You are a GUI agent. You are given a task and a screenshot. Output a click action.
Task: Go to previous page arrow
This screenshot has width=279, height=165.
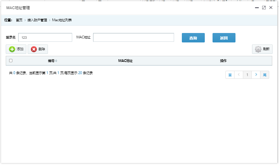(239, 75)
